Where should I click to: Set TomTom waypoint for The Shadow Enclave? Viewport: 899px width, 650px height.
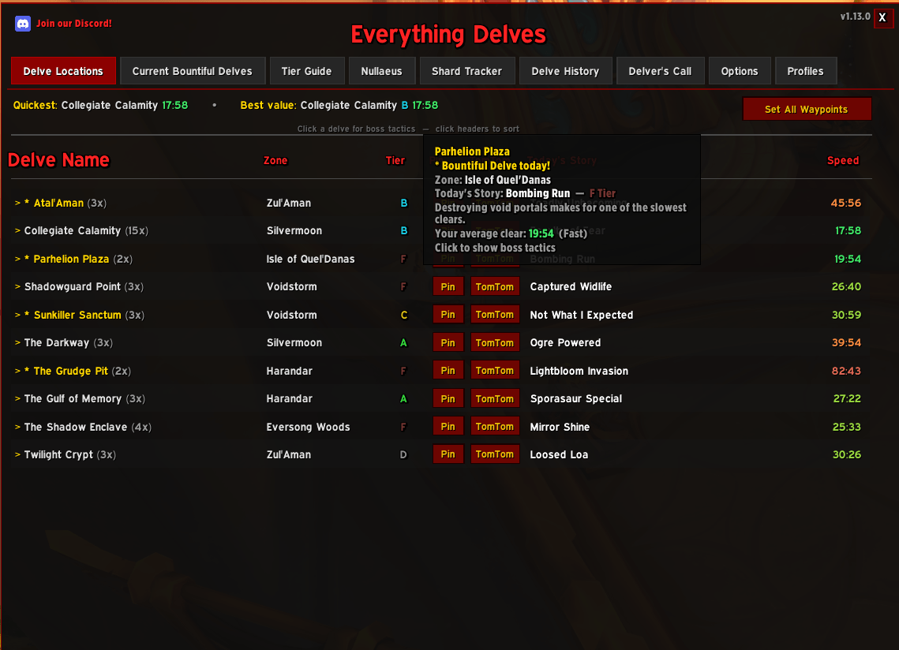coord(495,427)
